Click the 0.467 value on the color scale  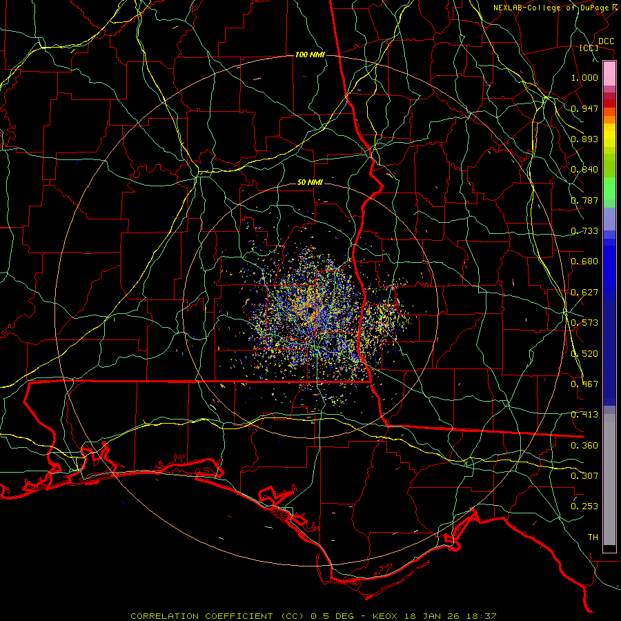(584, 384)
